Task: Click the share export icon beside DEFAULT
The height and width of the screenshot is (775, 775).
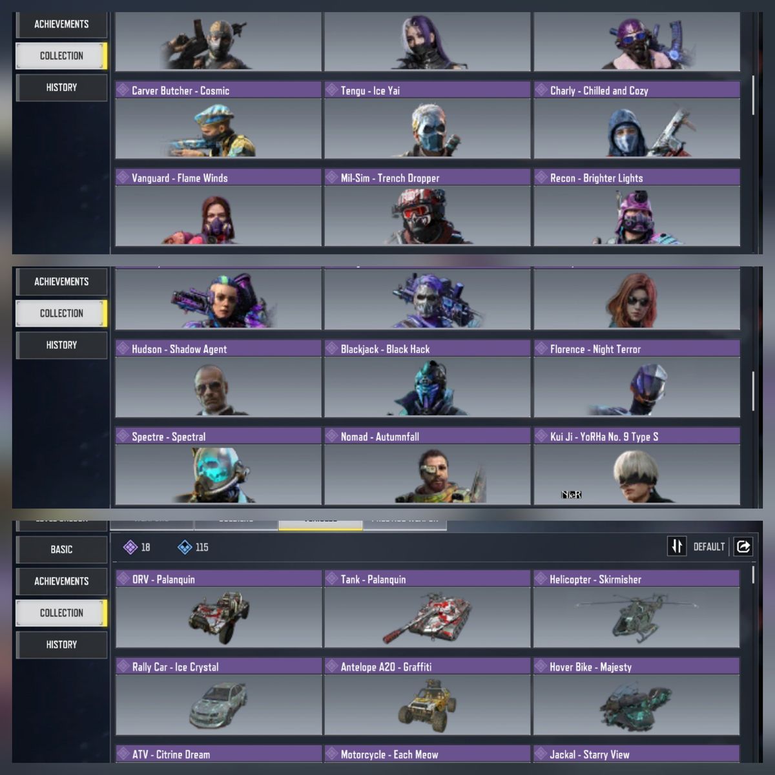Action: (743, 546)
